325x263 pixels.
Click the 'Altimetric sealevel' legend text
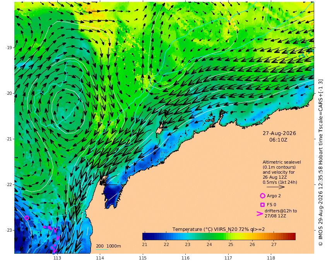coord(282,162)
